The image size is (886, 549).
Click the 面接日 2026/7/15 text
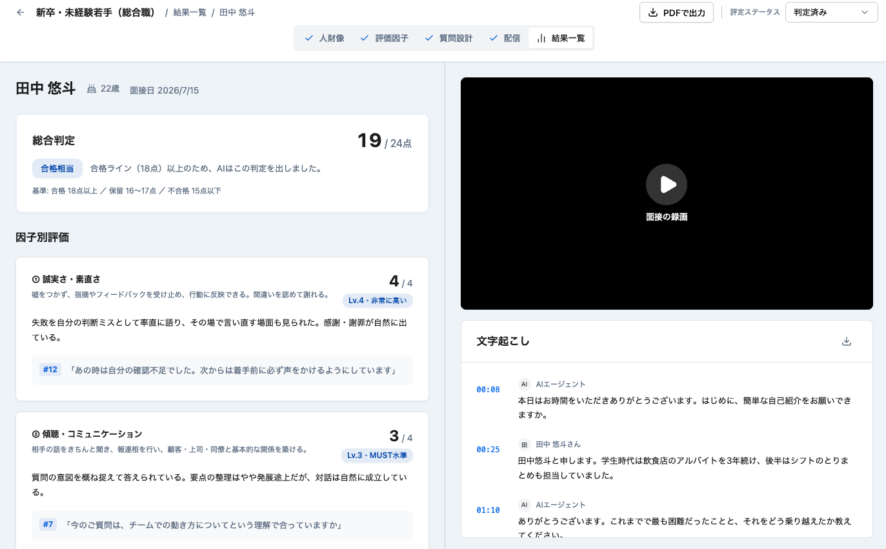165,90
